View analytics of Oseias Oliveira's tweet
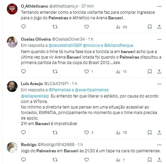Viewport: 166px width, 164px height. (121, 72)
